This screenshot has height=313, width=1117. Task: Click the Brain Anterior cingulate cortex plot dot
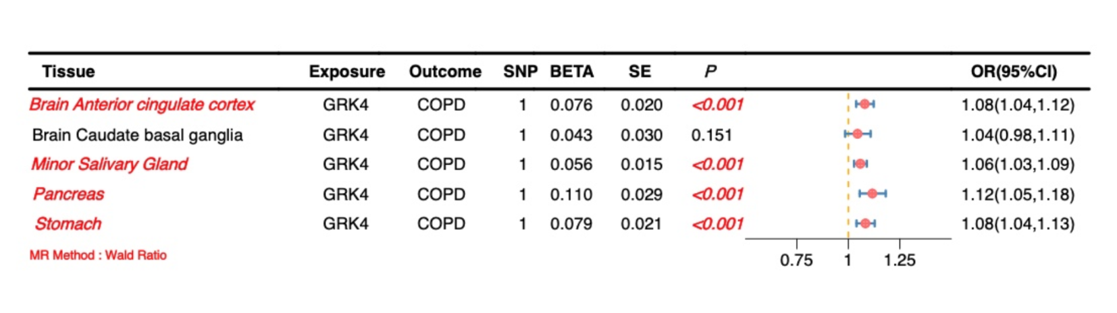(864, 104)
